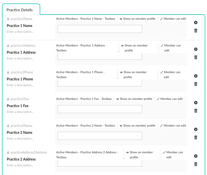
Task: Click the Practice 1 Name textbox
Action: 100,29
